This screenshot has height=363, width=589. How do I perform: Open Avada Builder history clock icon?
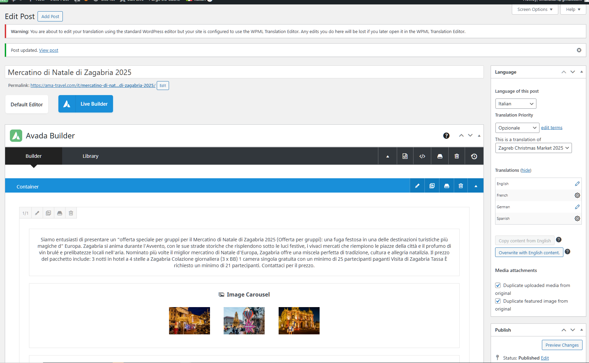click(x=474, y=156)
